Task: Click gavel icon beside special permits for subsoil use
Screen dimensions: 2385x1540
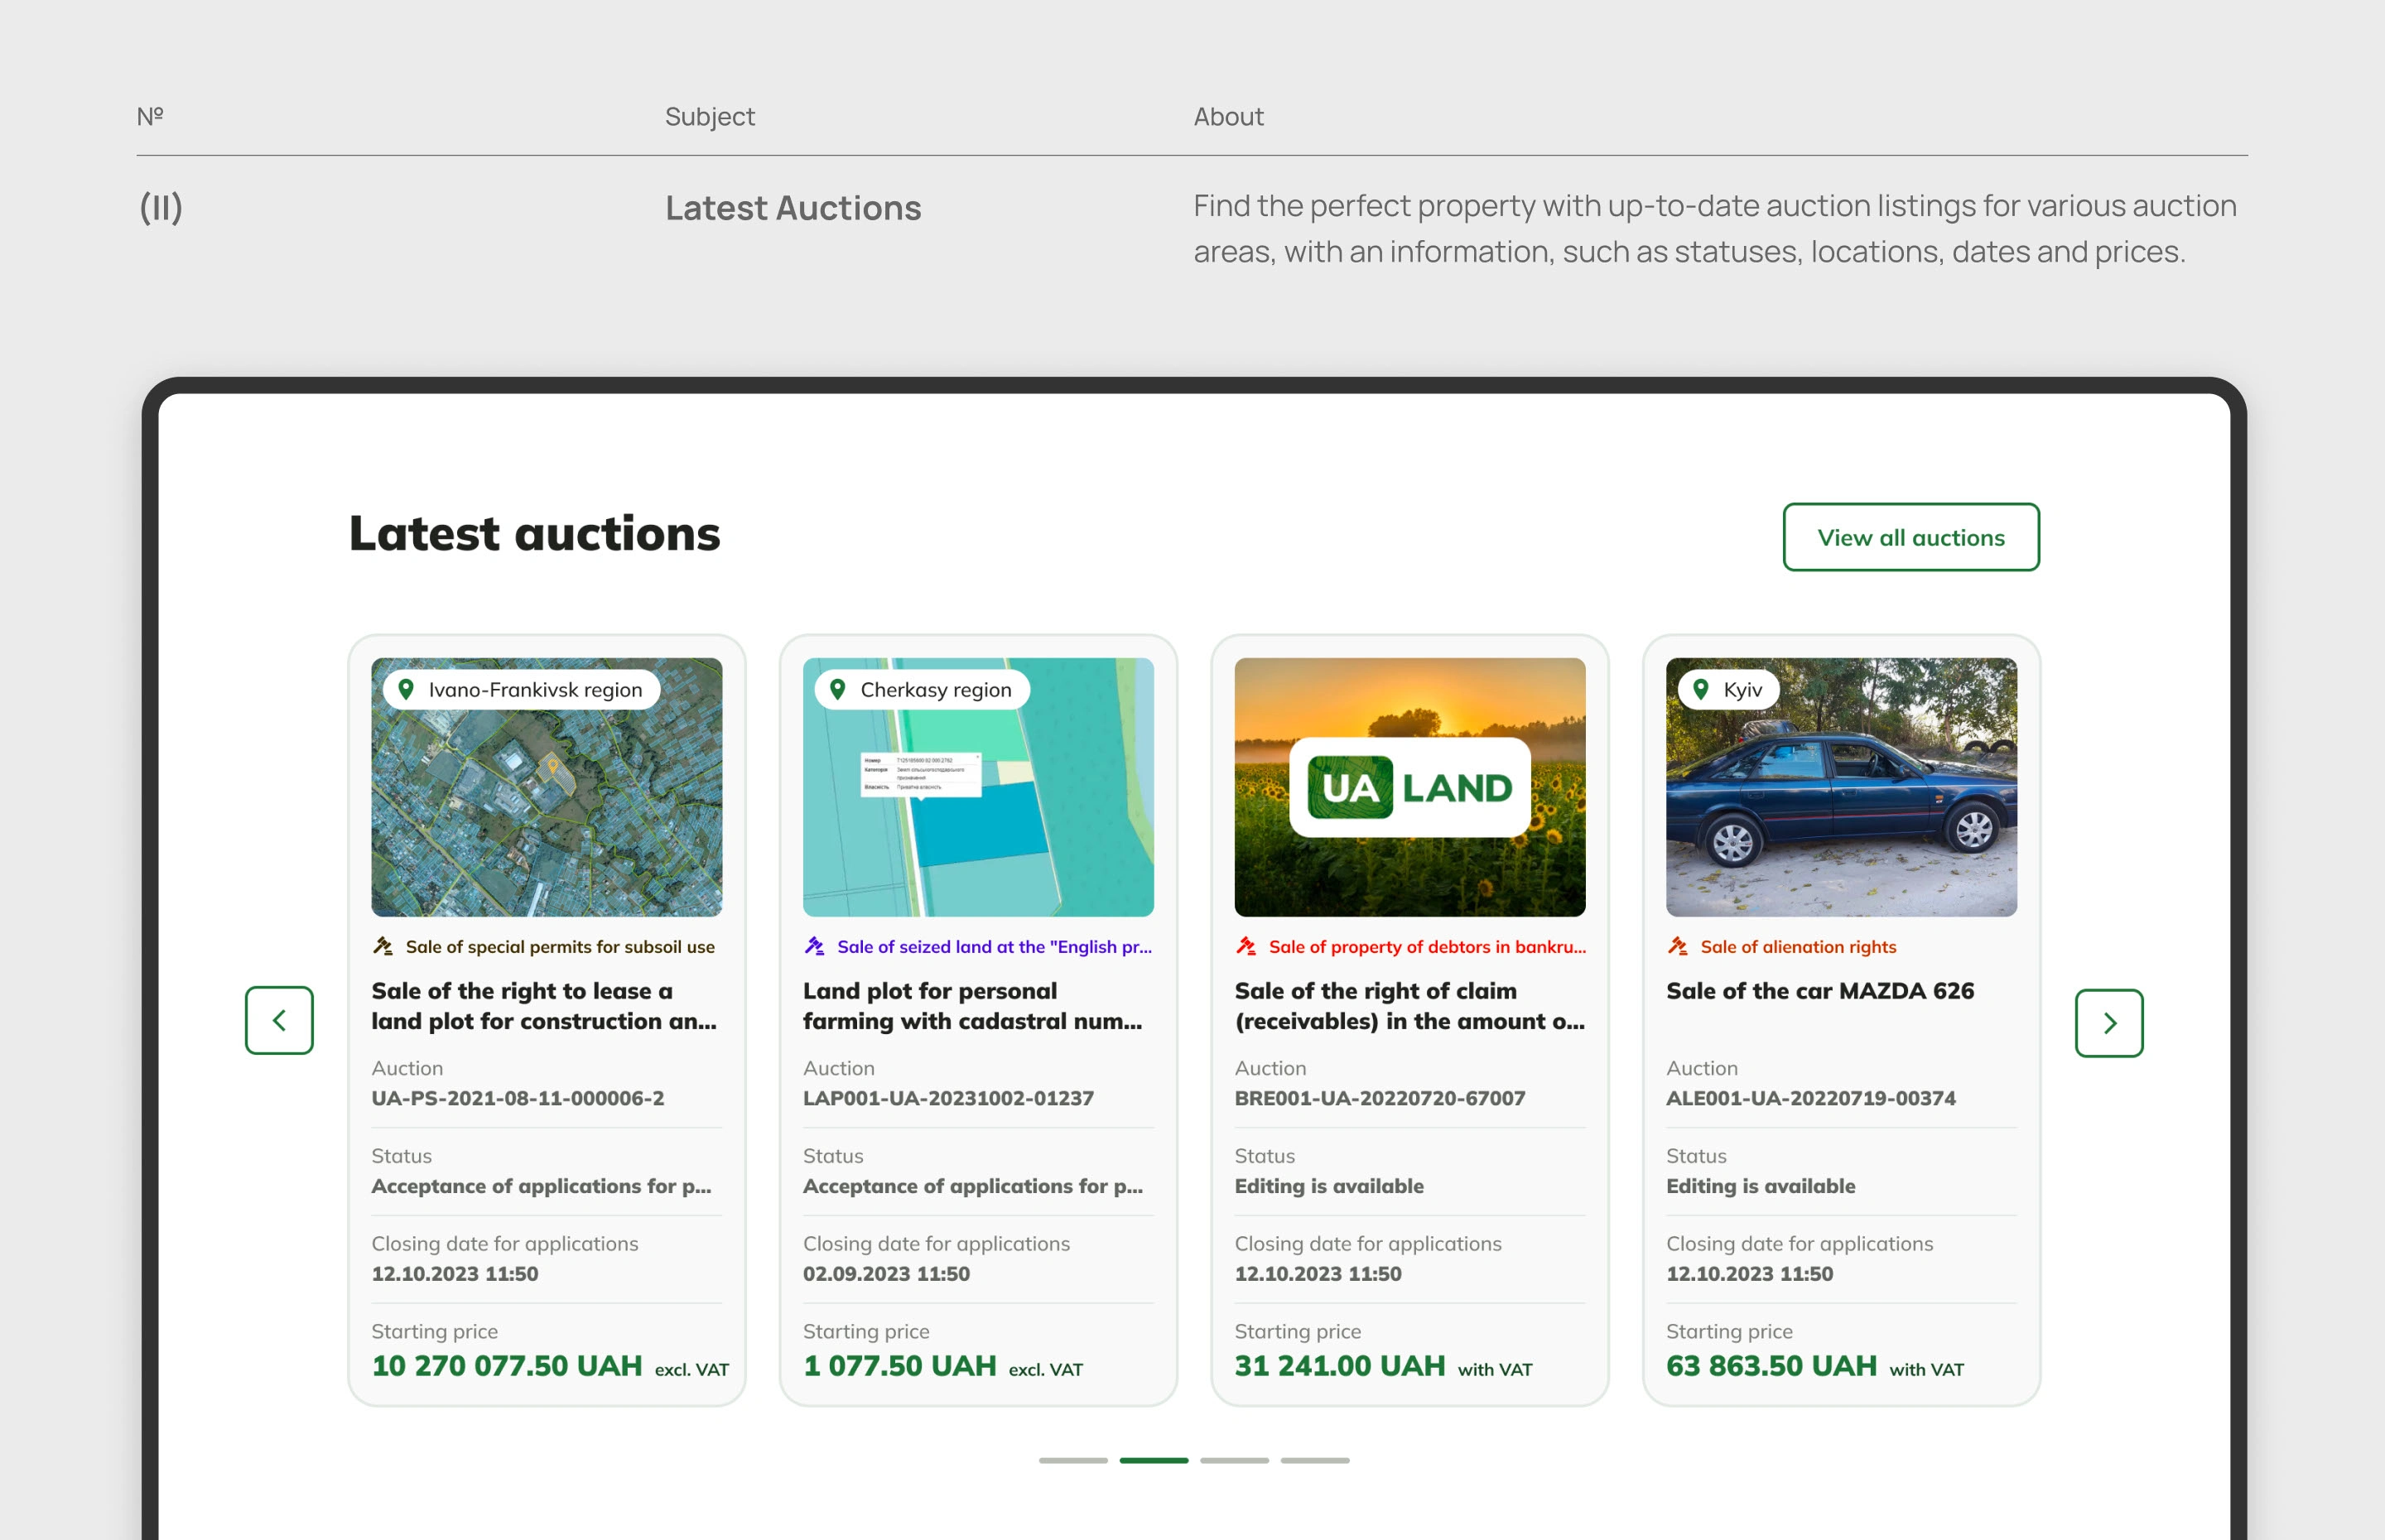Action: point(382,946)
